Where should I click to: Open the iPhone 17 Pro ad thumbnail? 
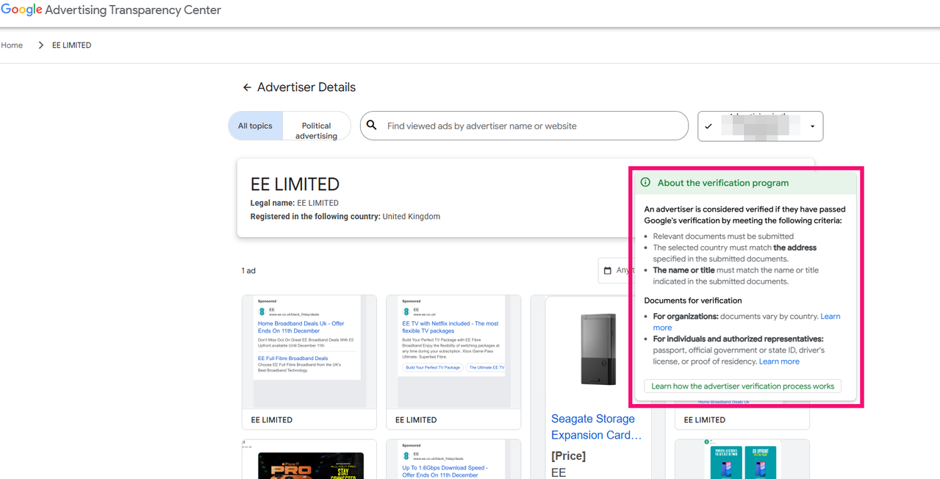309,460
